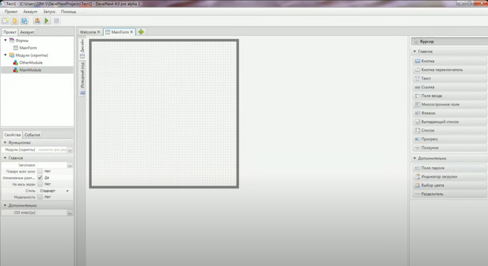The image size is (488, 266).
Task: Enable the Модальность checkbox
Action: coord(40,196)
